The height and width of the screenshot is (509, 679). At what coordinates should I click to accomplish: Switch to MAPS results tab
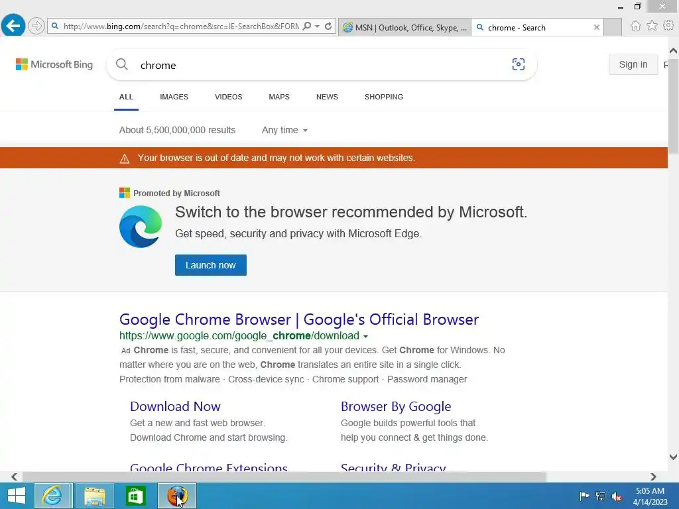(279, 97)
